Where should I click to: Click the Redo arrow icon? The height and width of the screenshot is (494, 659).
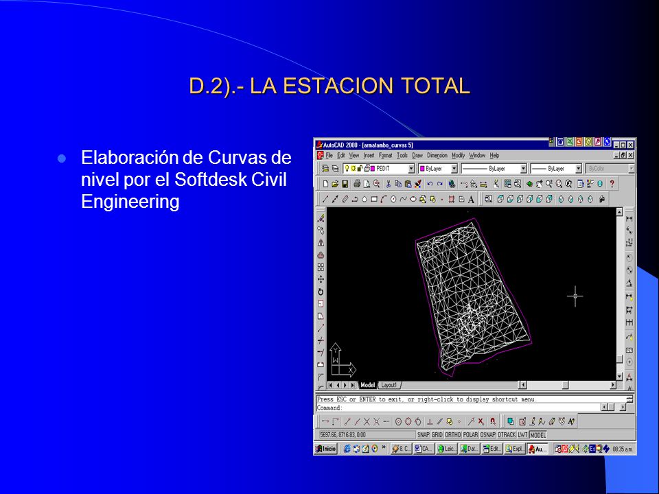[x=439, y=184]
